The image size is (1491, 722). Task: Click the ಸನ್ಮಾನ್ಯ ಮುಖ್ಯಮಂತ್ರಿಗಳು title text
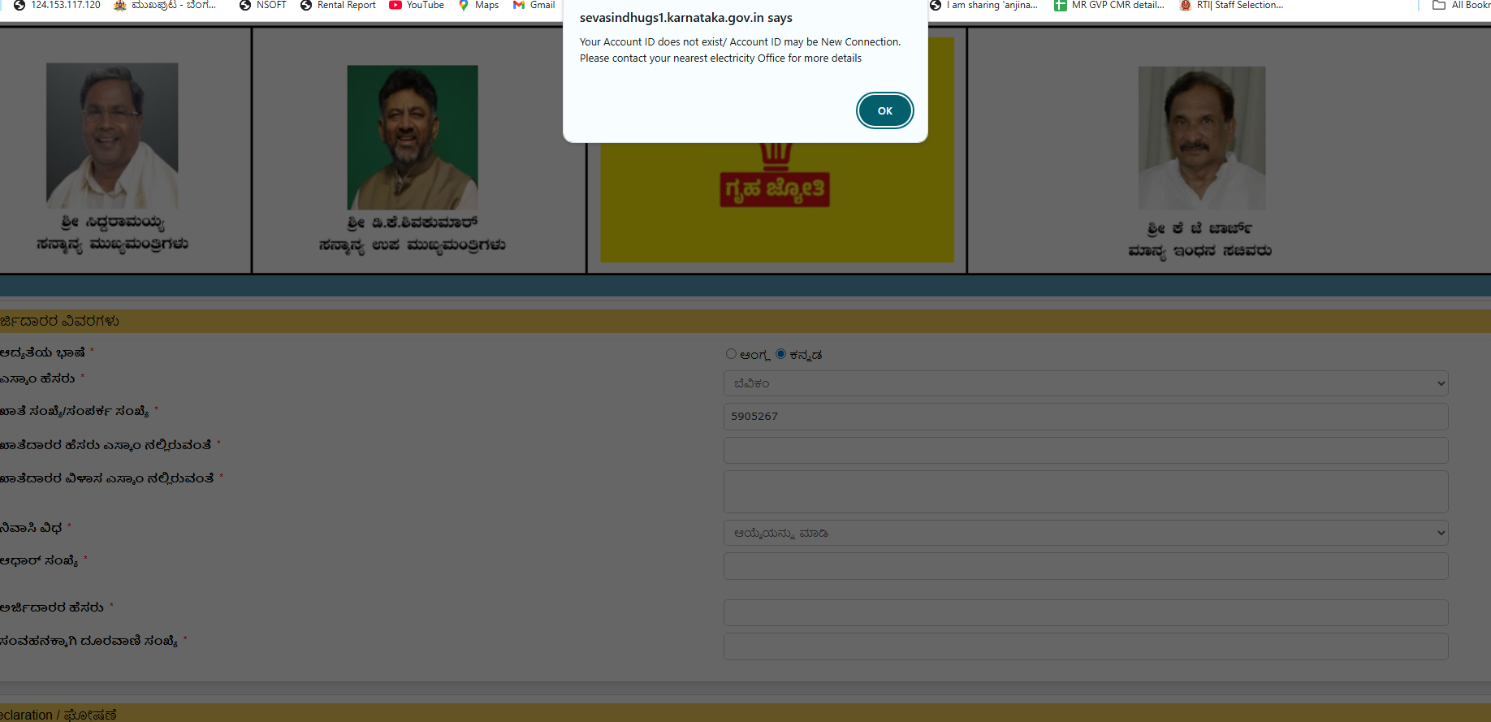click(112, 244)
